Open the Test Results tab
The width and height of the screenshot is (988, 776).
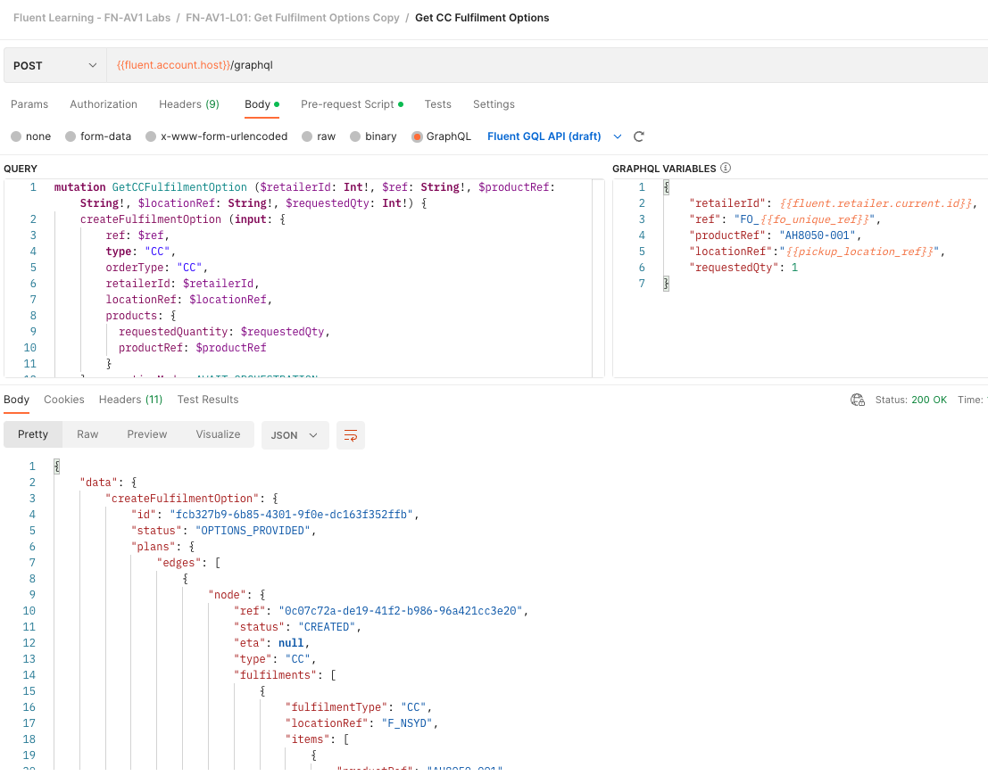(208, 400)
